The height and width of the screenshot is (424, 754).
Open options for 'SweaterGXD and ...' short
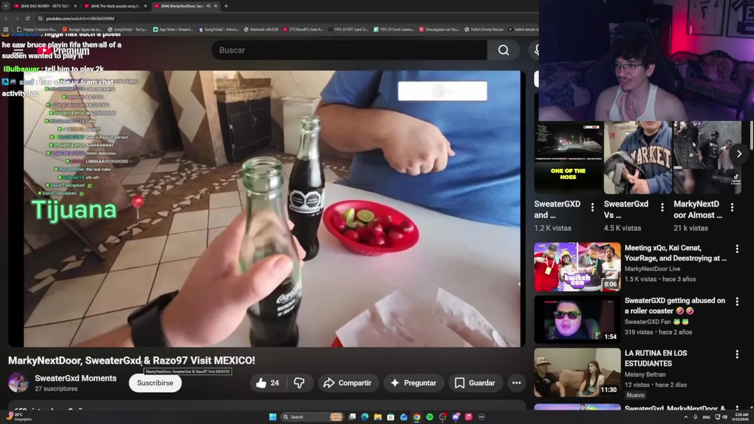coord(592,207)
